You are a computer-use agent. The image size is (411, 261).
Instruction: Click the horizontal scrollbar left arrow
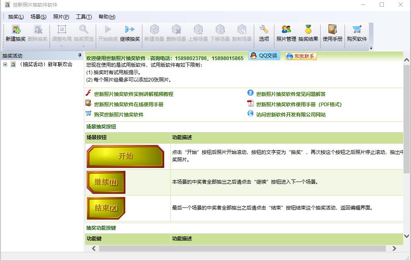94,249
